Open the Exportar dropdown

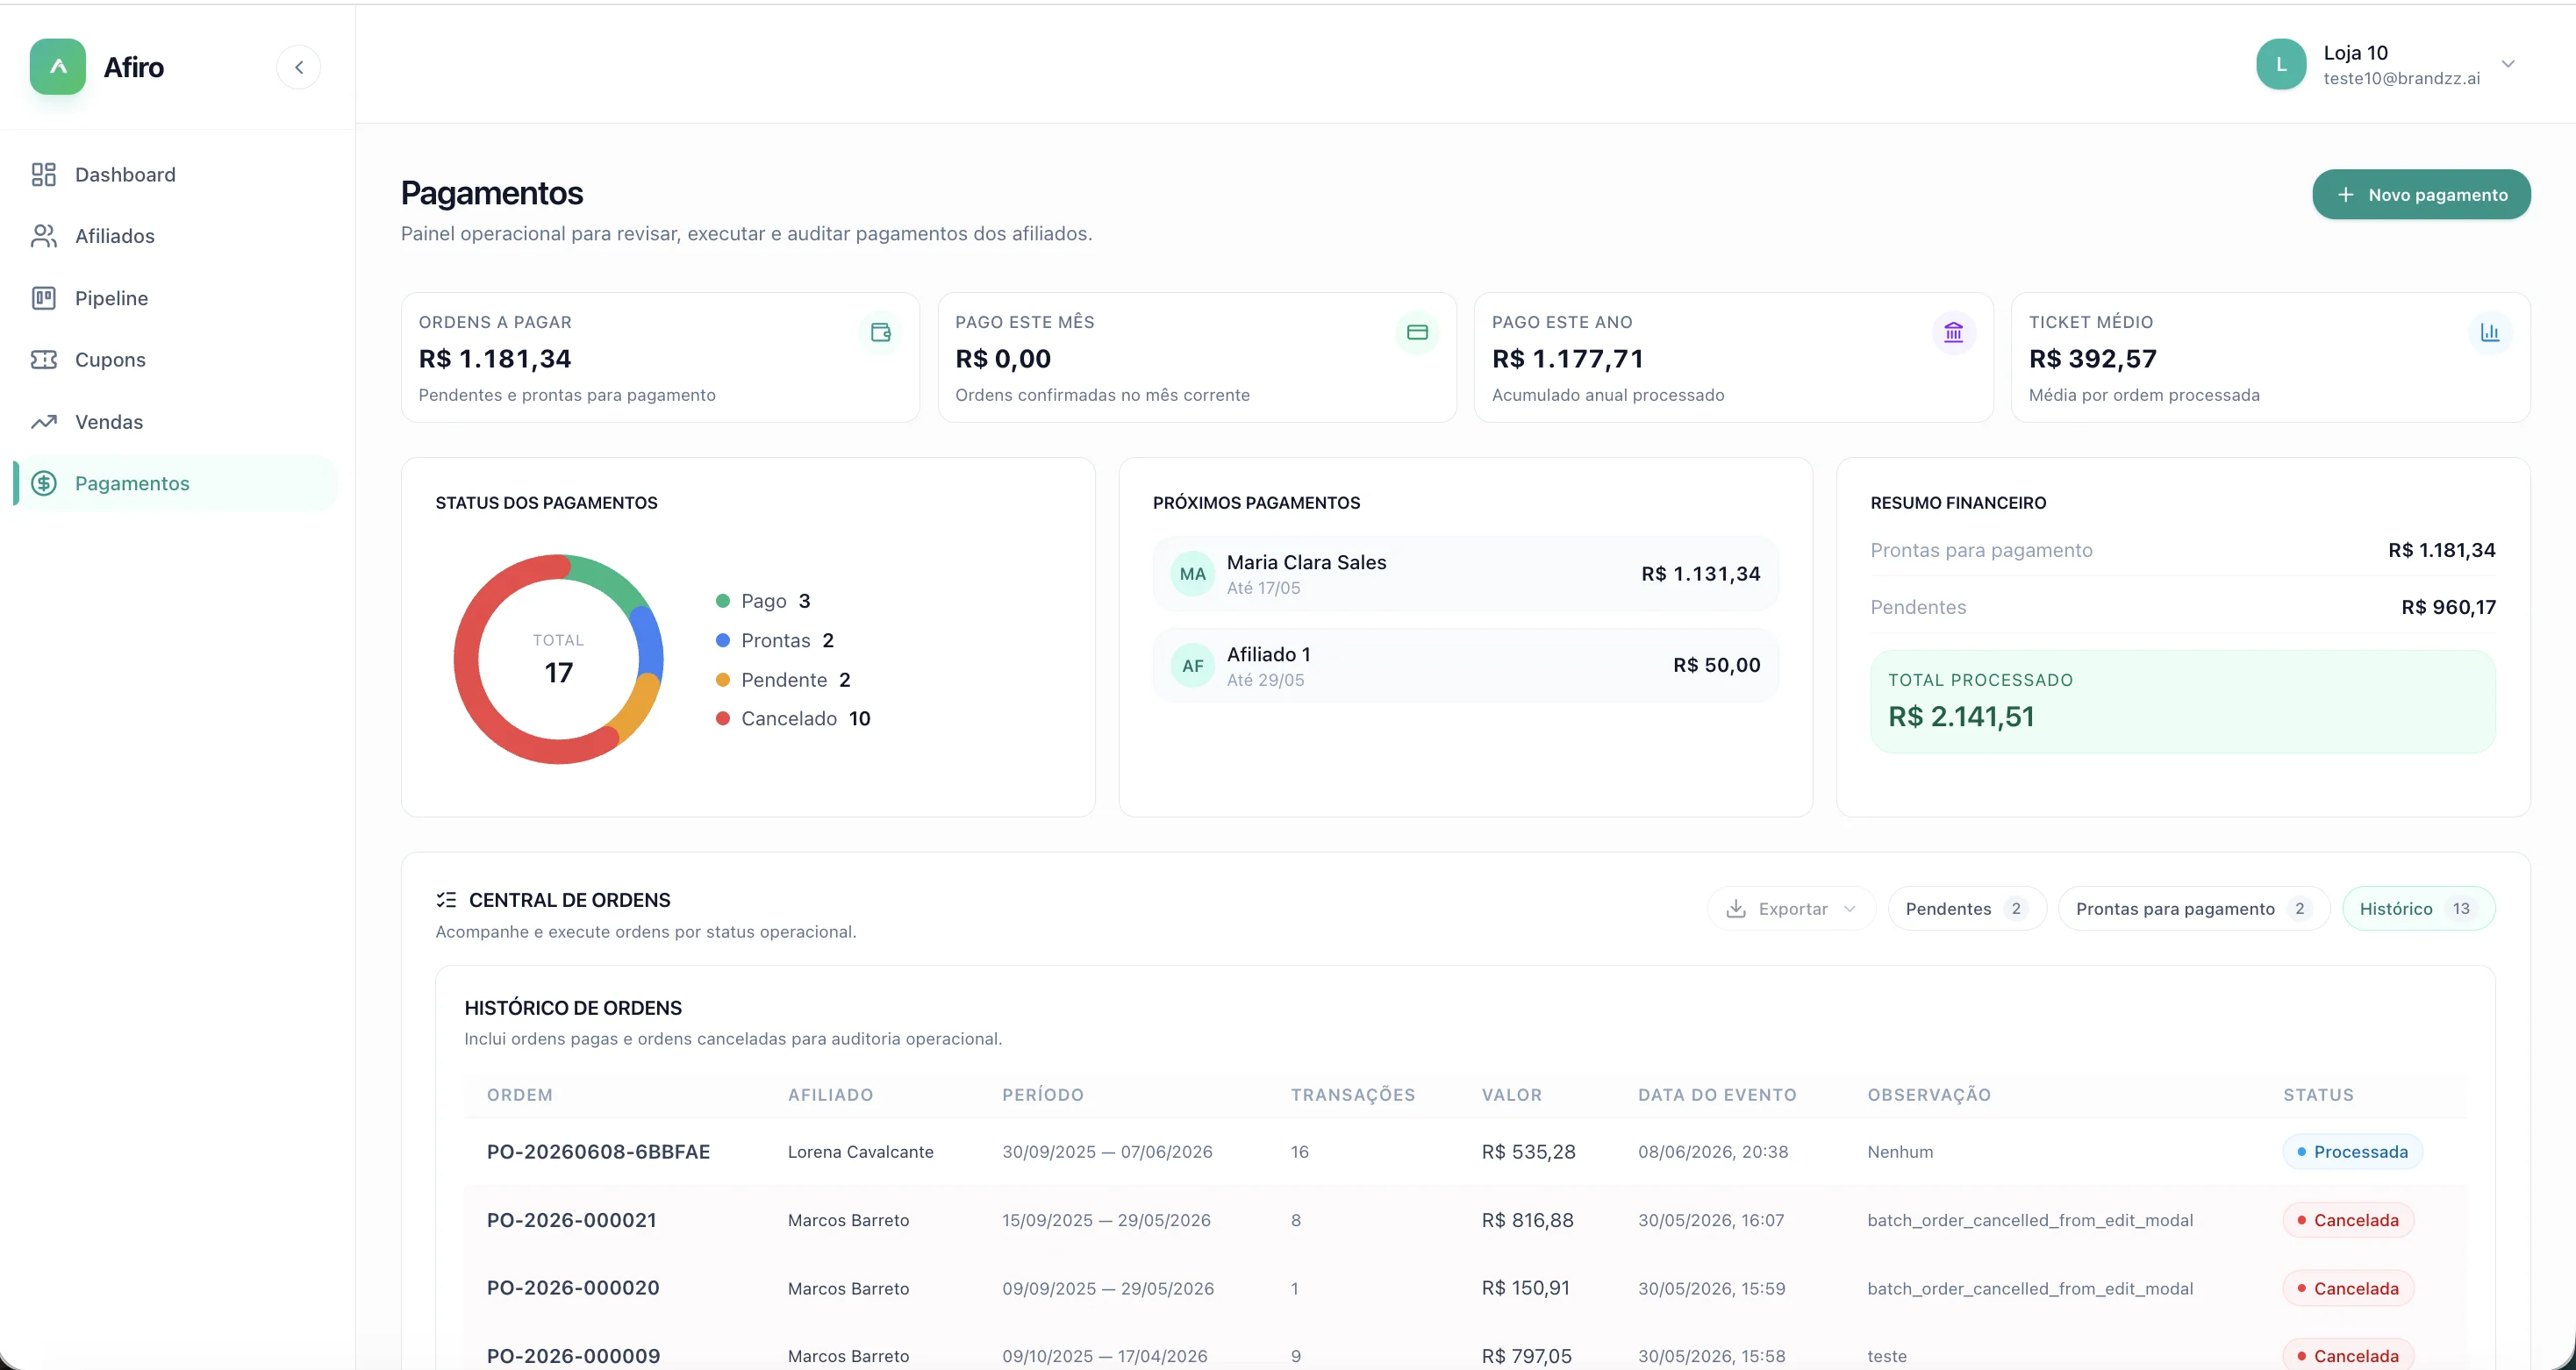click(x=1791, y=908)
